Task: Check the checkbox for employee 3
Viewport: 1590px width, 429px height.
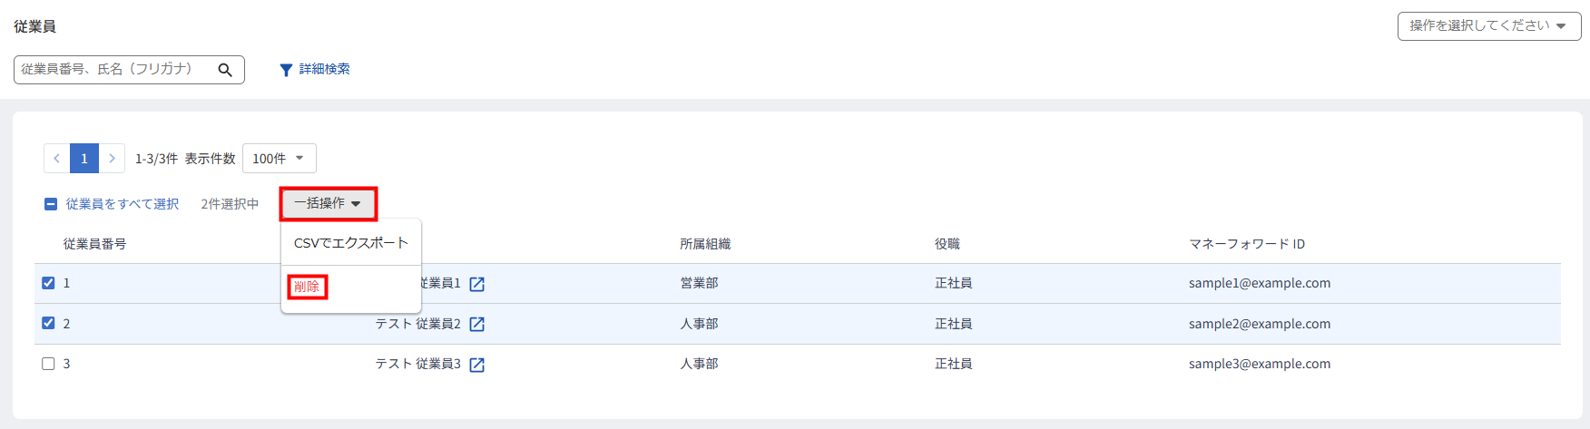Action: (x=49, y=364)
